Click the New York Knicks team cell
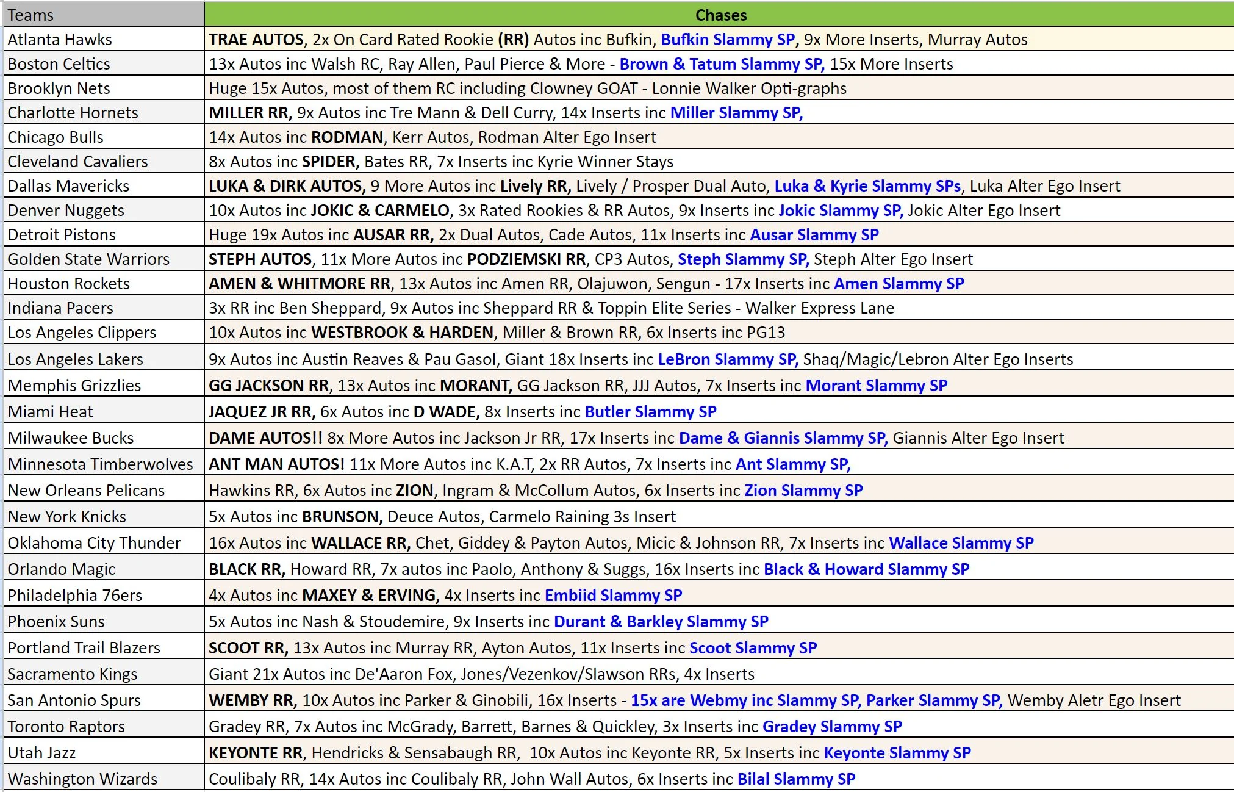 click(104, 515)
